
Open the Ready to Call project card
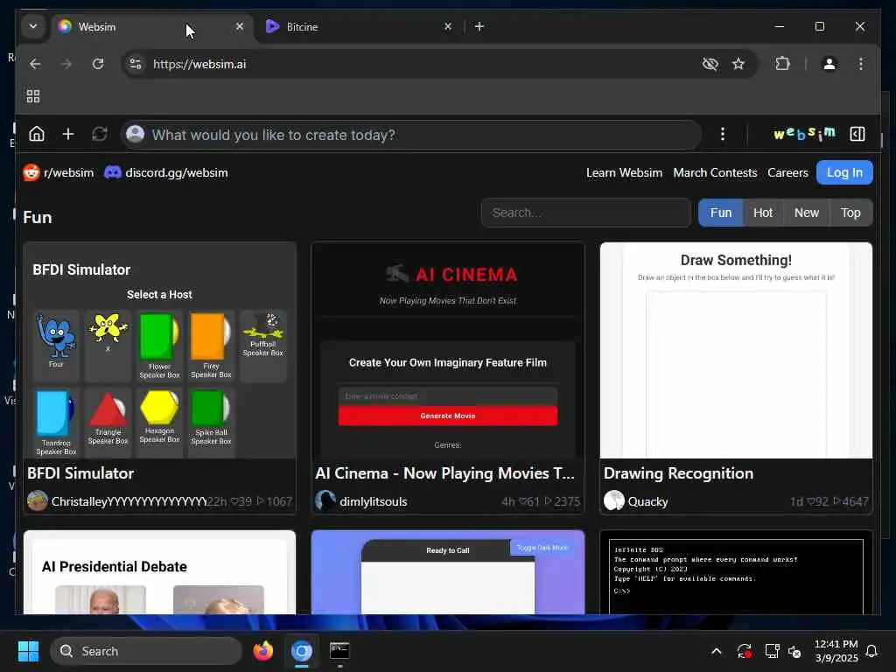[x=447, y=572]
